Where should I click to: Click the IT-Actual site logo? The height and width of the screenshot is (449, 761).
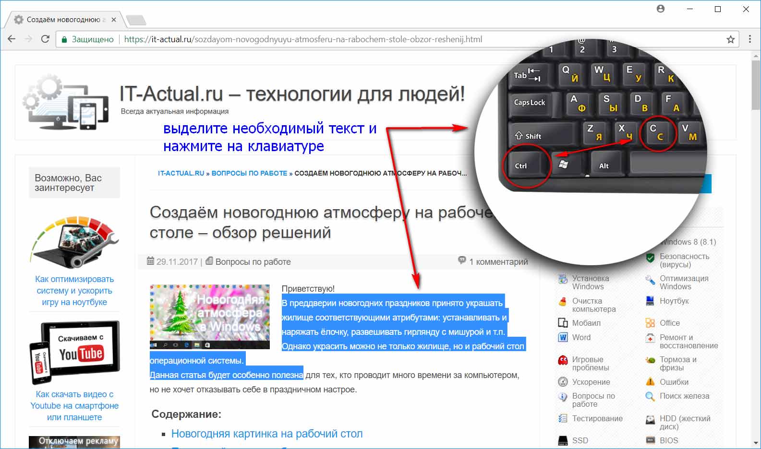(65, 102)
